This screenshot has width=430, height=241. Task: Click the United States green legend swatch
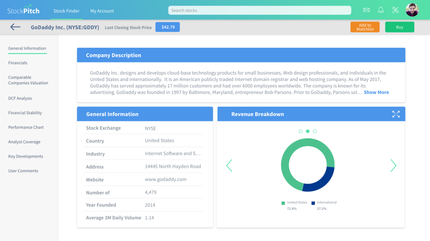coord(283,203)
